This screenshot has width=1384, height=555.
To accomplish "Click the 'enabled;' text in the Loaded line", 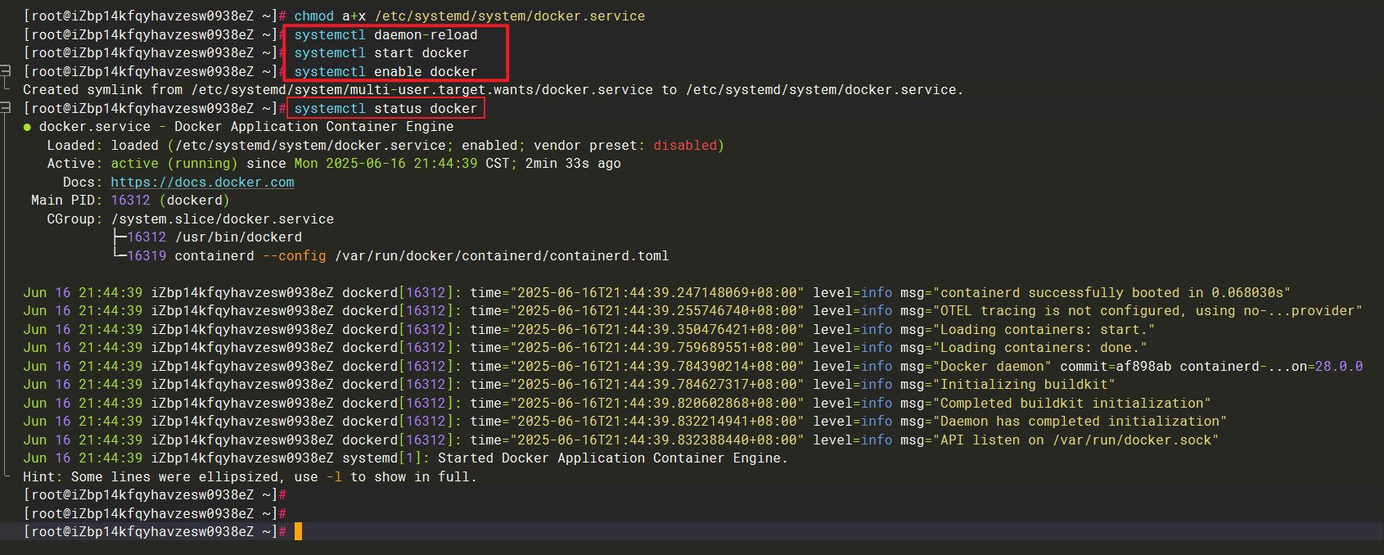I will pyautogui.click(x=494, y=145).
